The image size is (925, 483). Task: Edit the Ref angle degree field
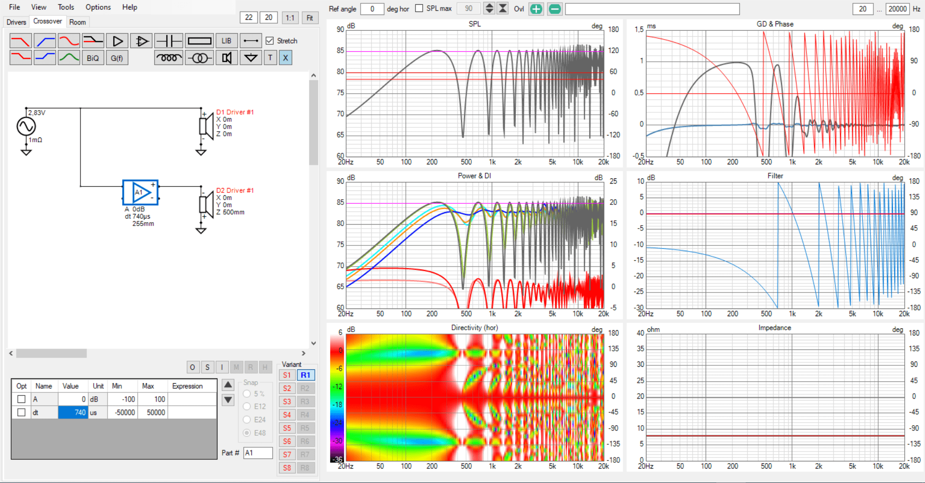372,9
